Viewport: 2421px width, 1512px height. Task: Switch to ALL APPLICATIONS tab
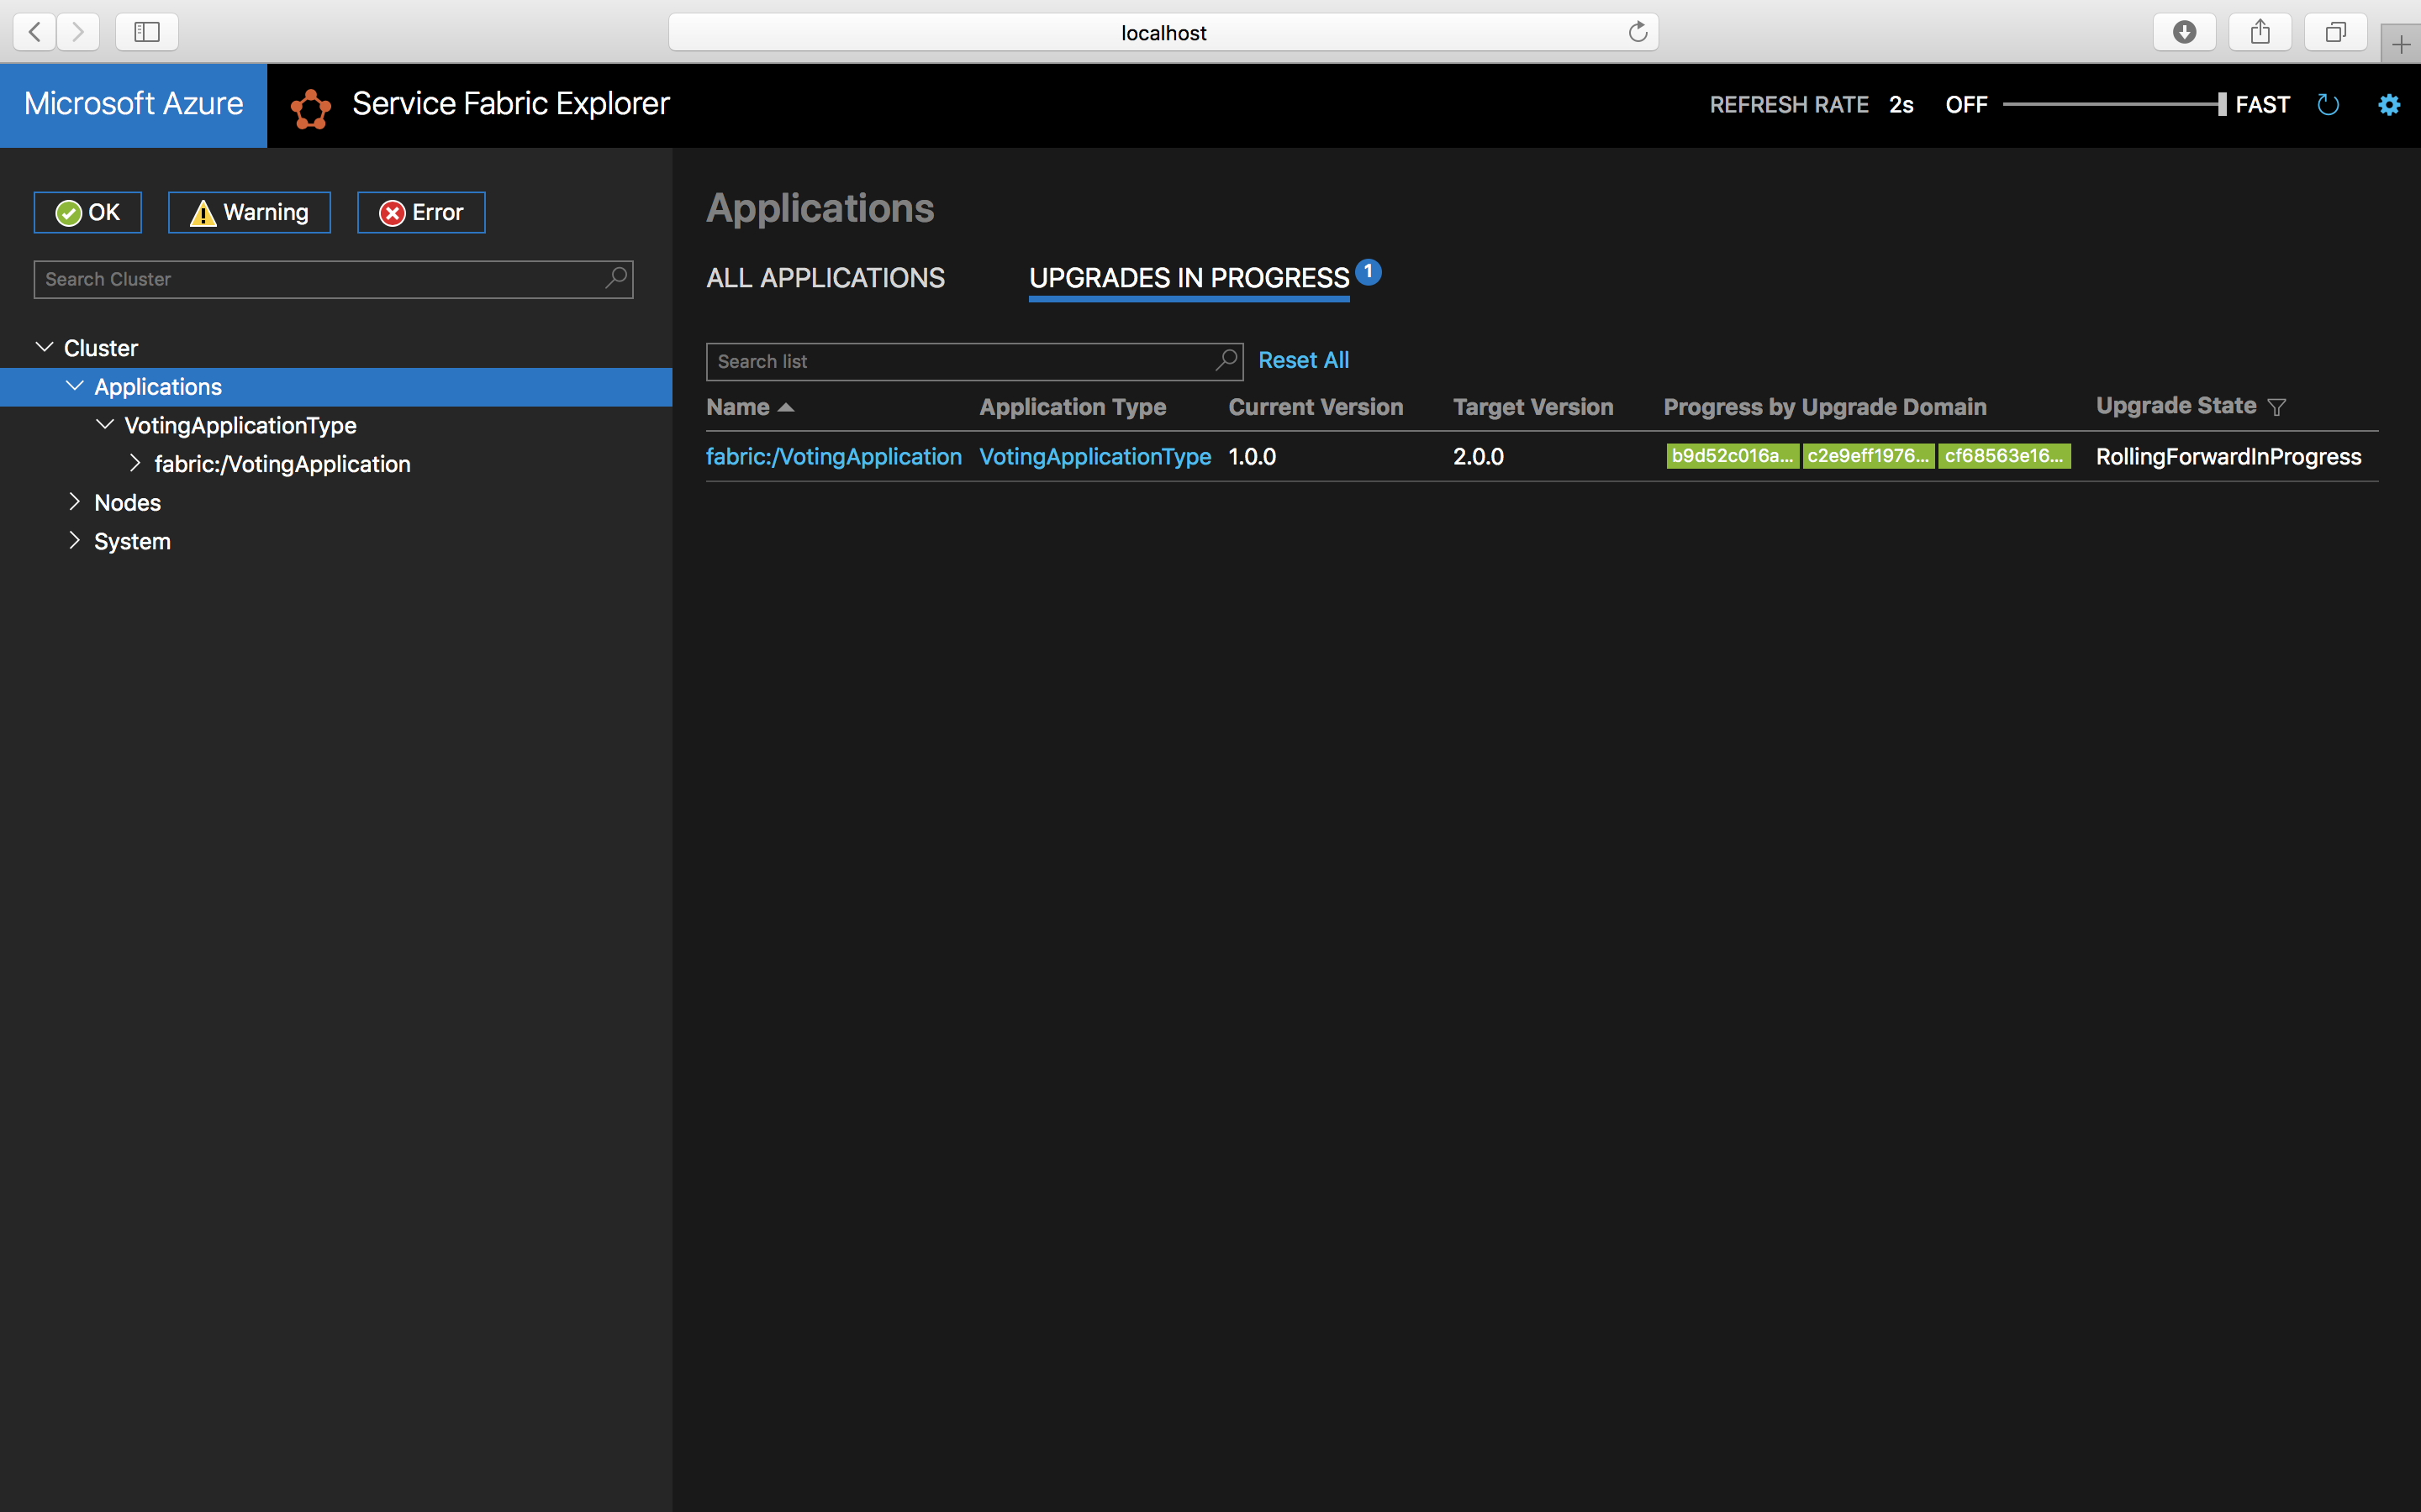(826, 277)
